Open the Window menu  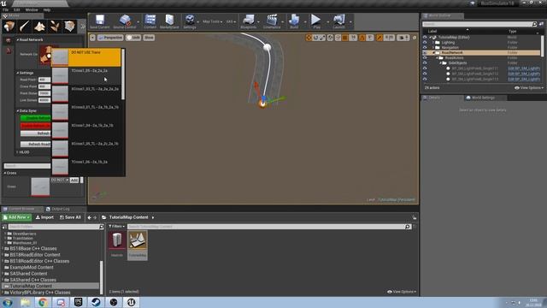click(x=32, y=9)
